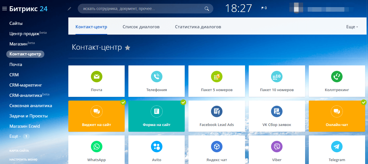Click the Коллтрекинг green phone icon
This screenshot has height=164, width=368.
point(337,77)
